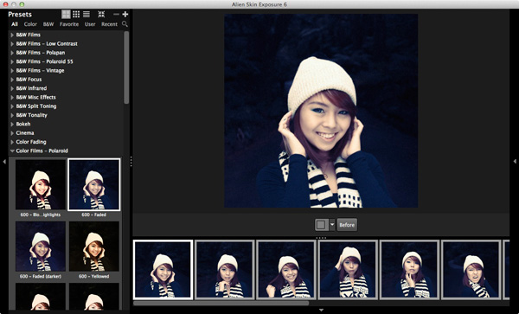The image size is (519, 314).
Task: Apply 600 – Faded (darker) preset
Action: 41,247
